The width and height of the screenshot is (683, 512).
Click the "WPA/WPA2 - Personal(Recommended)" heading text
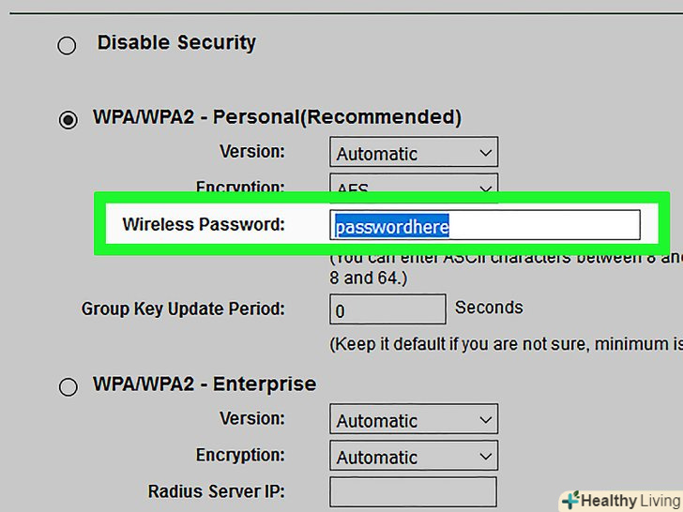tap(277, 117)
